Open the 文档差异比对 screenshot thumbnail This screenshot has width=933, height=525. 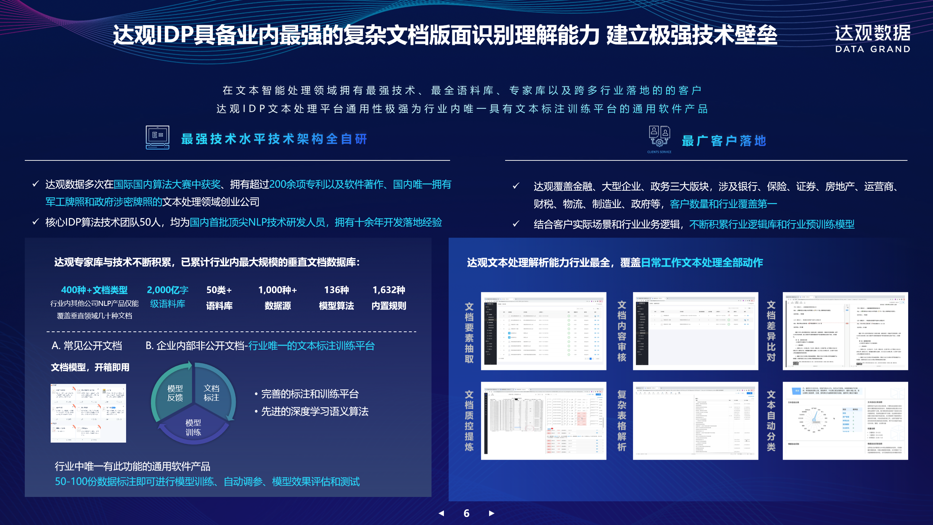click(x=845, y=331)
